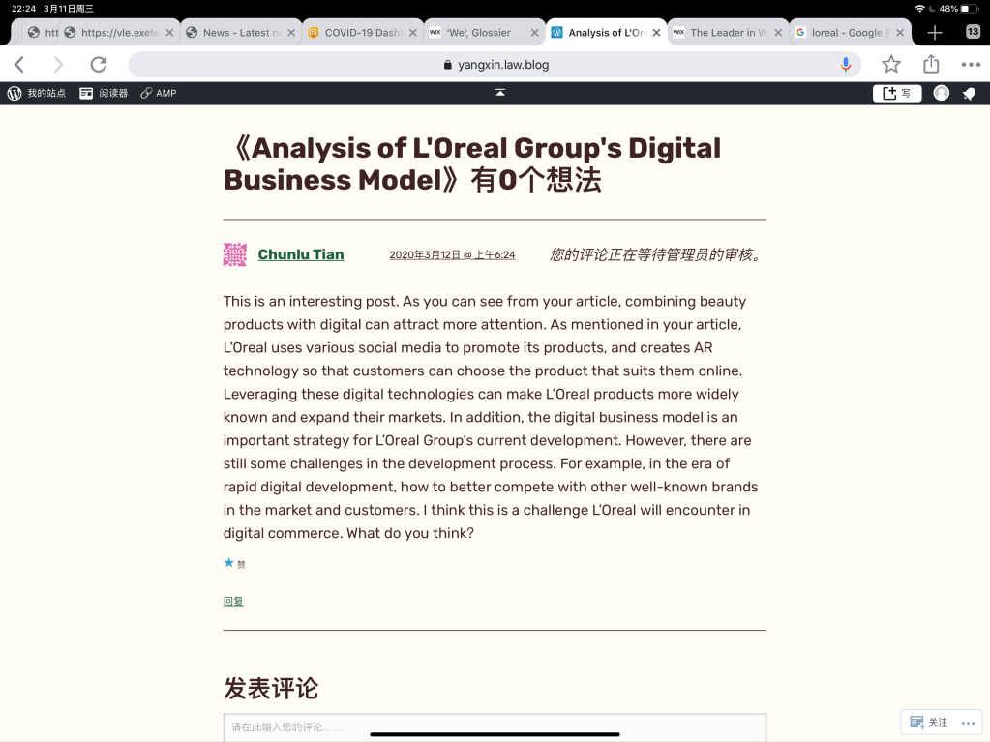Show the tab switcher with 13 tabs

coord(973,32)
